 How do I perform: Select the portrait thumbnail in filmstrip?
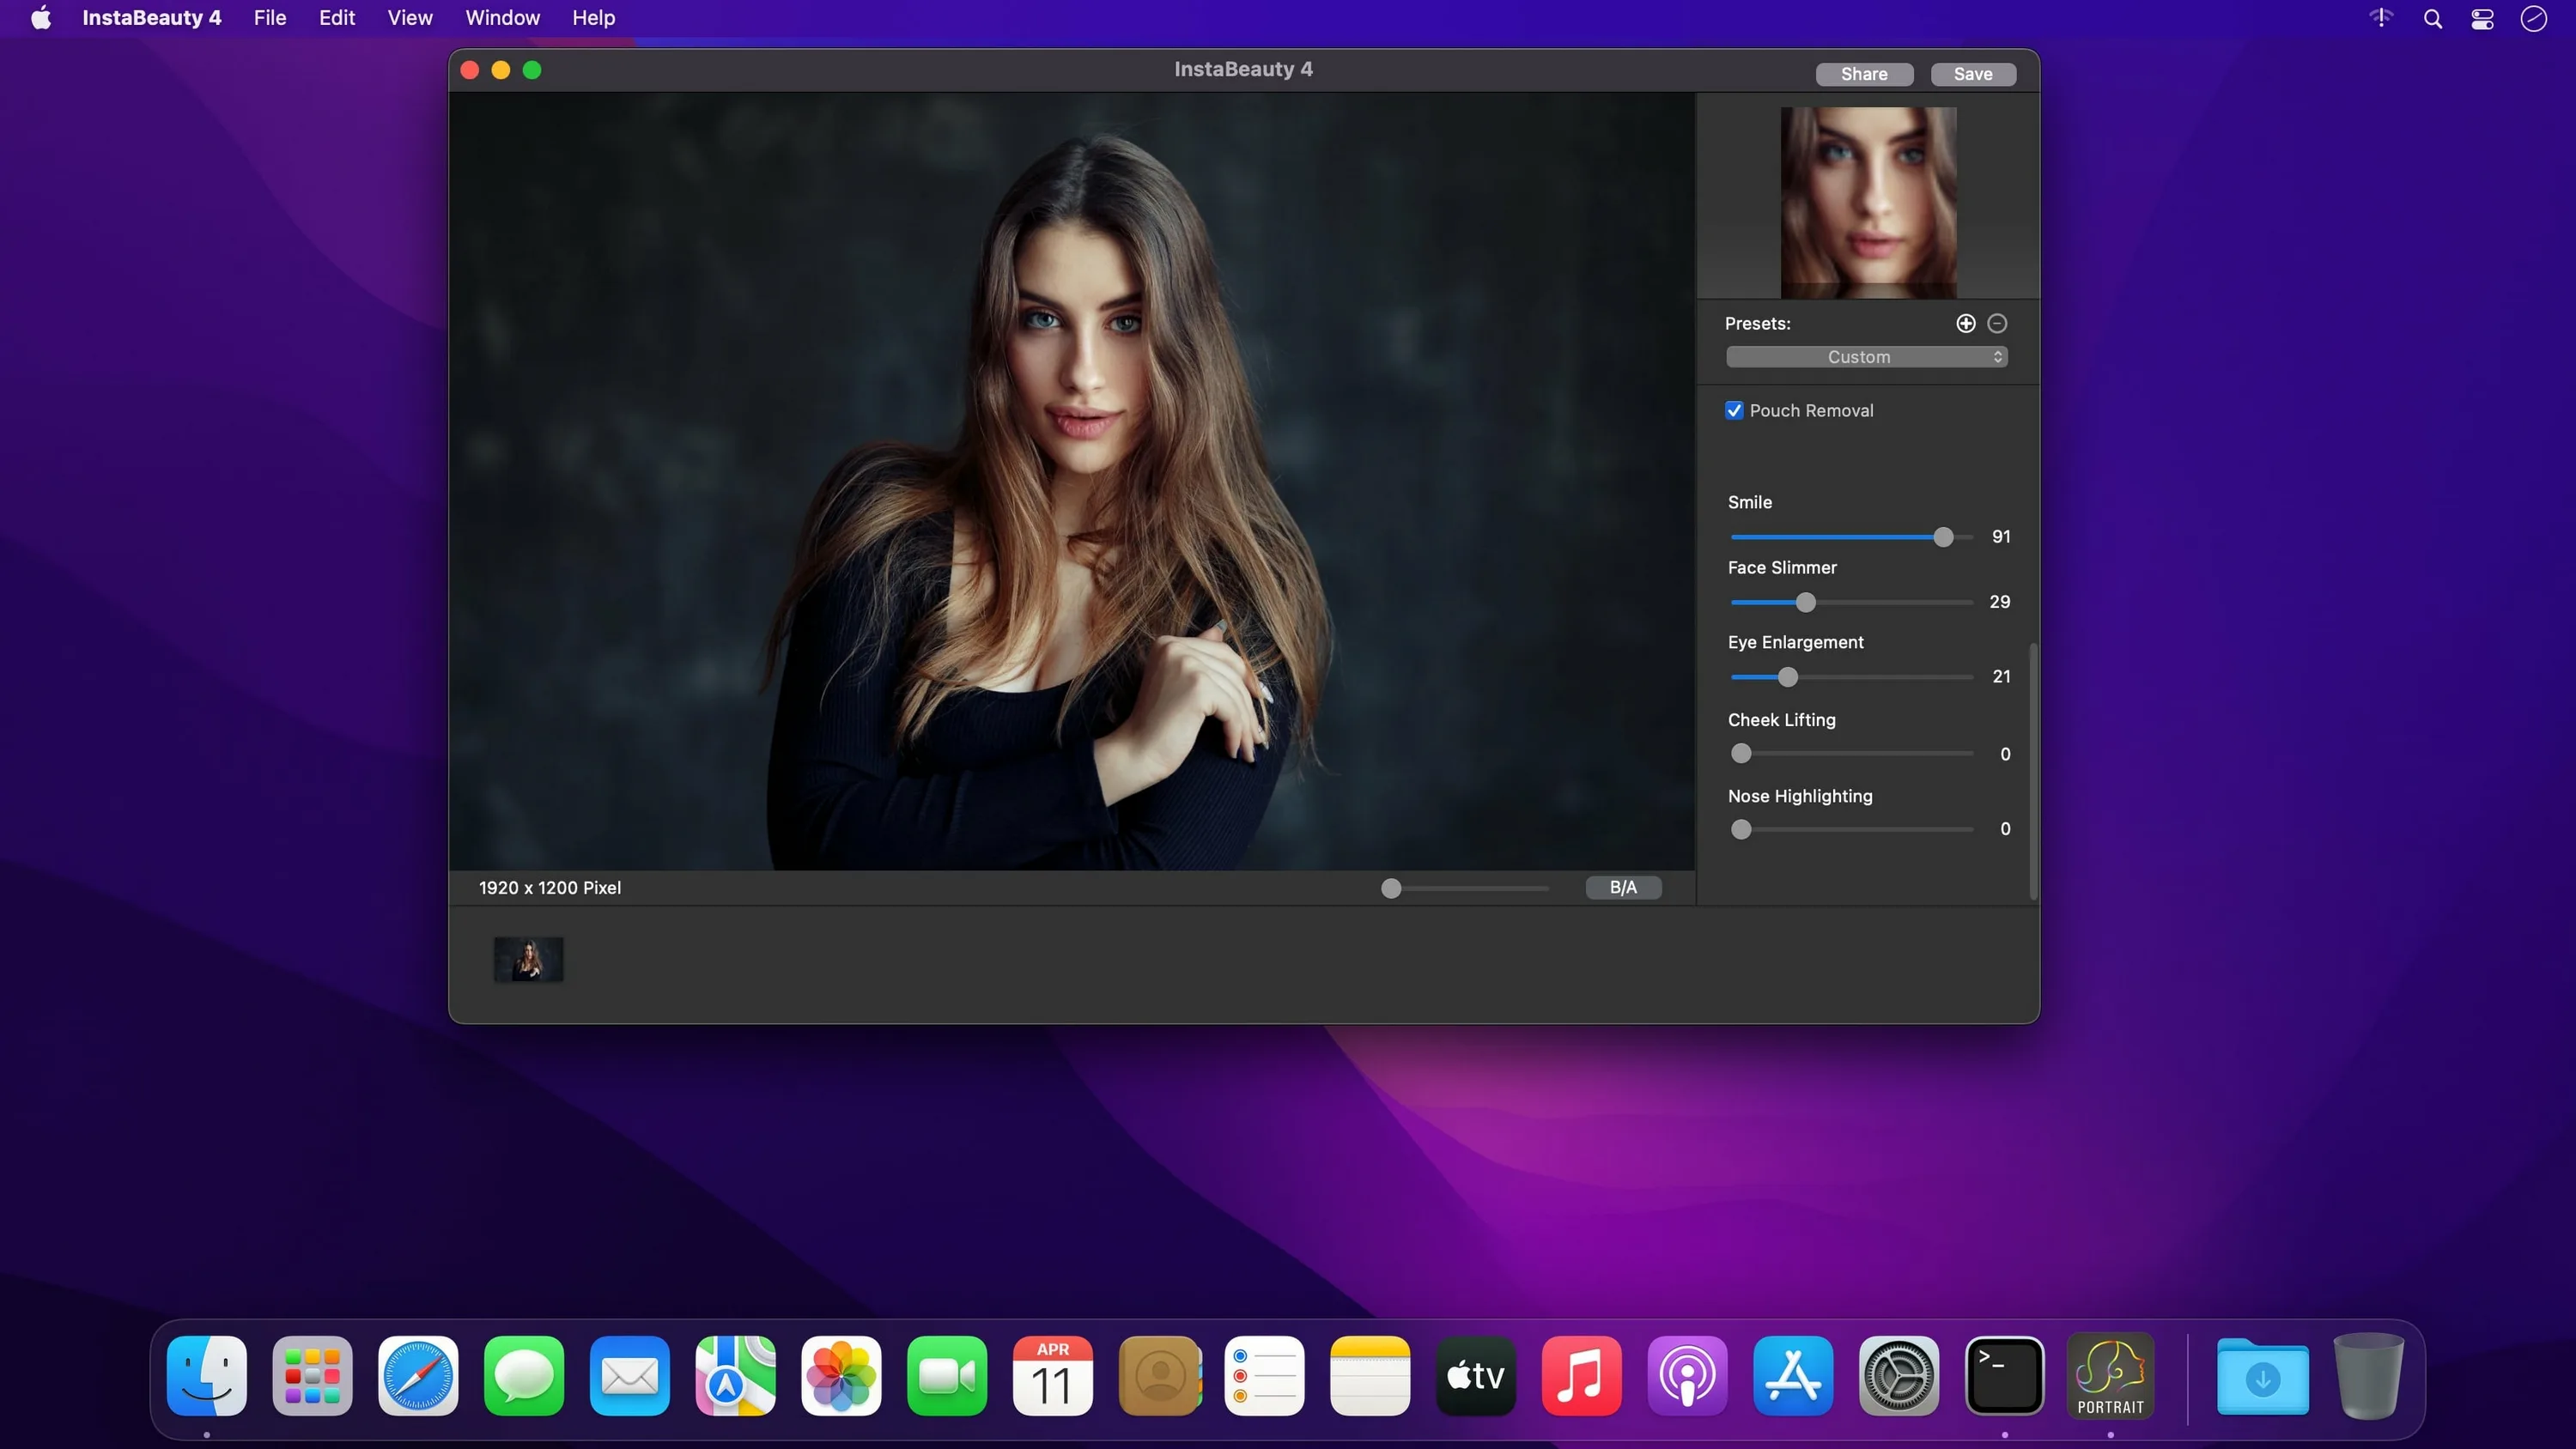(x=529, y=960)
